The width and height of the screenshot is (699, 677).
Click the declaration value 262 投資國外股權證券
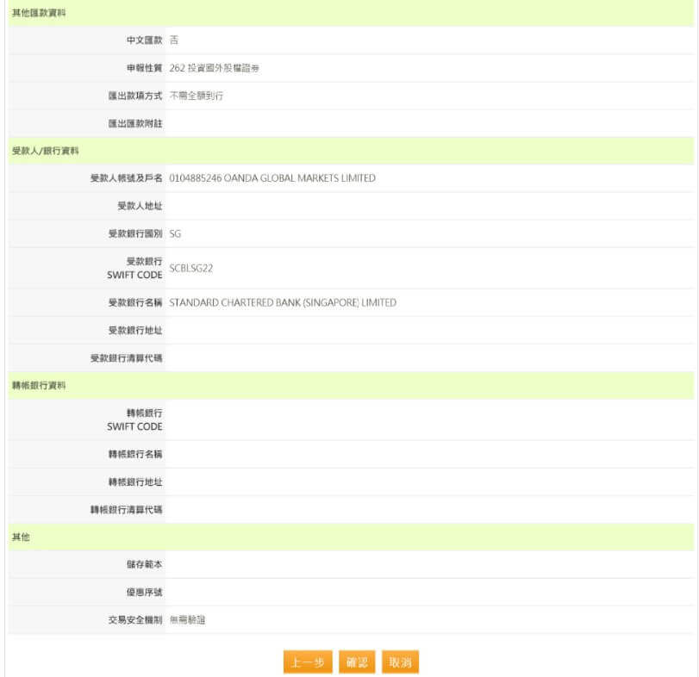214,68
